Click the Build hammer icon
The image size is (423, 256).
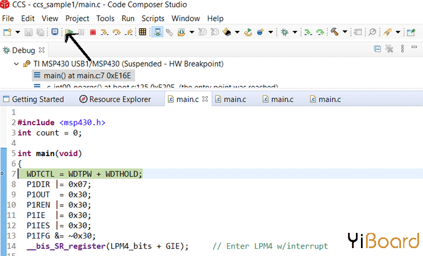point(334,32)
